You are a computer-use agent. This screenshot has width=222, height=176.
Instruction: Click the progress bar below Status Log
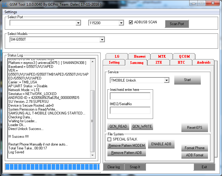click(52, 167)
